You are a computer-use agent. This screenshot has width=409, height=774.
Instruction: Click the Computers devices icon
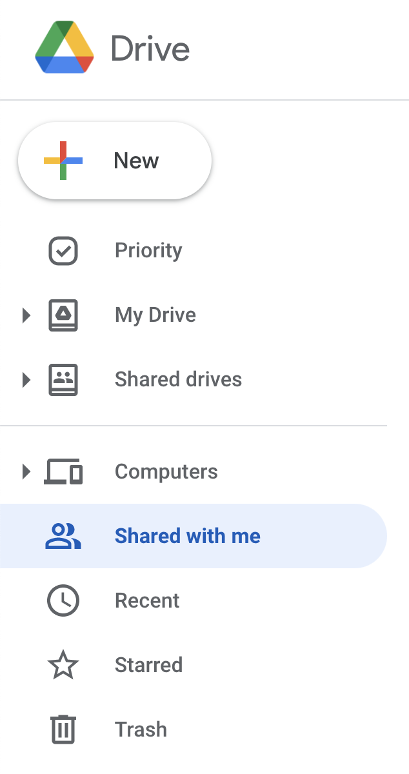(x=63, y=471)
